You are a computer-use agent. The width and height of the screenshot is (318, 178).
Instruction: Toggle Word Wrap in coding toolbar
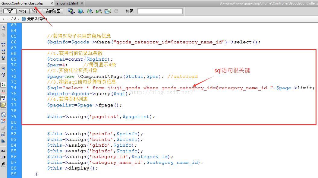pos(3,98)
